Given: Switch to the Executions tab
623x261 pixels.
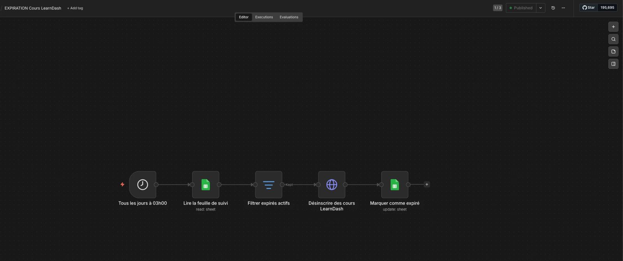Looking at the screenshot, I should click(x=264, y=17).
